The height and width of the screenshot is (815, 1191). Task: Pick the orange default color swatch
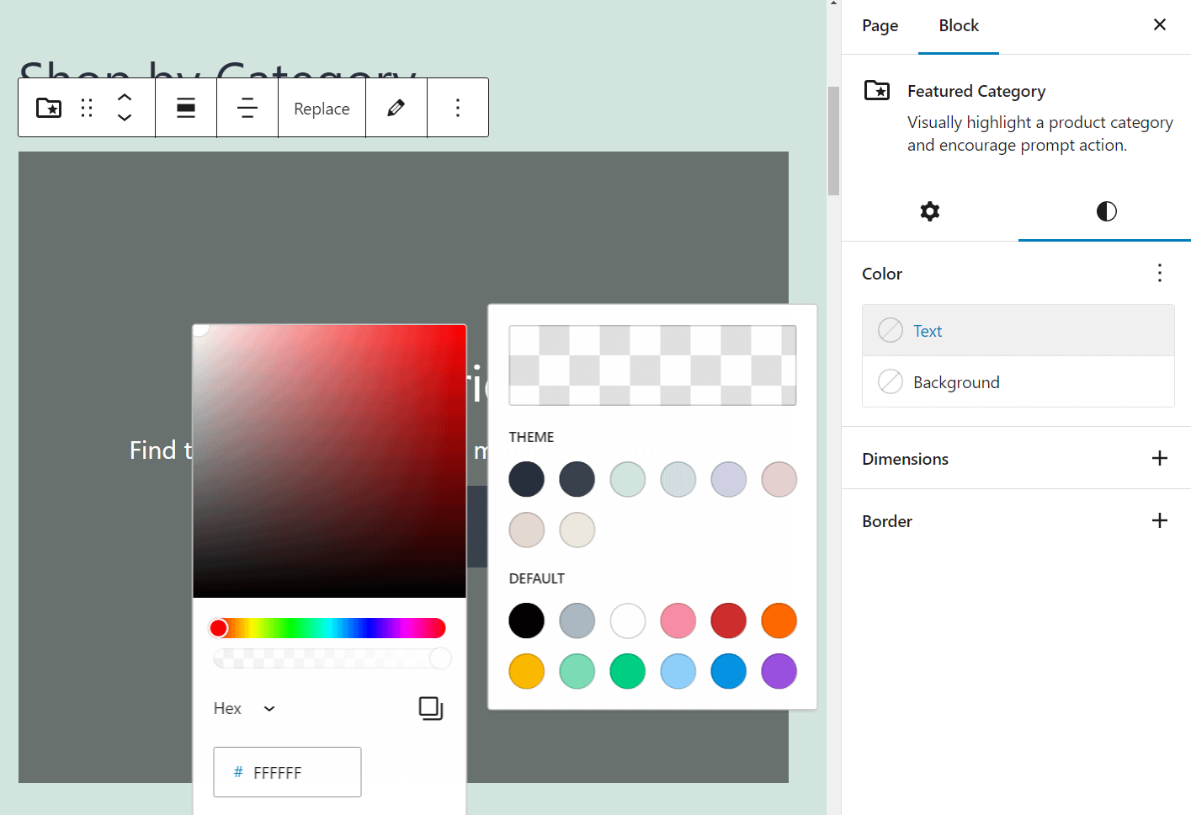[x=779, y=621]
